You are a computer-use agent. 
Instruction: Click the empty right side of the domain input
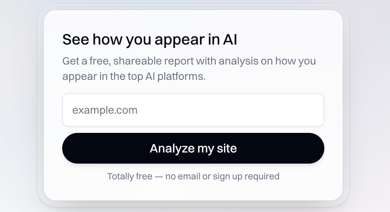(276, 110)
